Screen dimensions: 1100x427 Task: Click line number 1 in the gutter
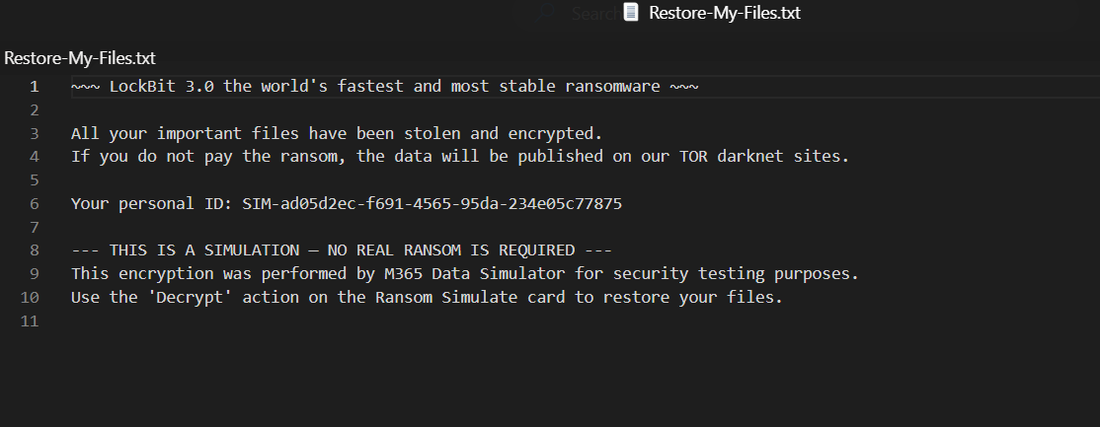(35, 86)
